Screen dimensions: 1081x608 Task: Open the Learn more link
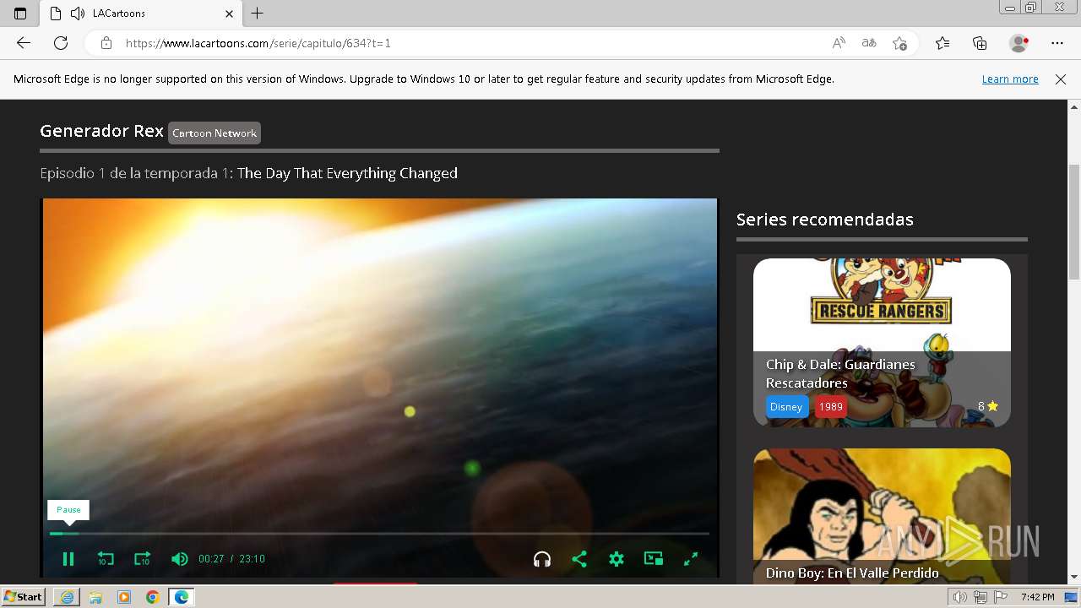pos(1010,79)
